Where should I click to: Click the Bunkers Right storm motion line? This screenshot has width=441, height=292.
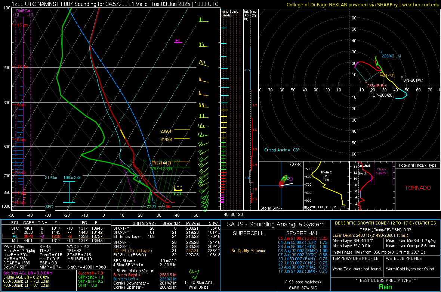click(x=145, y=275)
